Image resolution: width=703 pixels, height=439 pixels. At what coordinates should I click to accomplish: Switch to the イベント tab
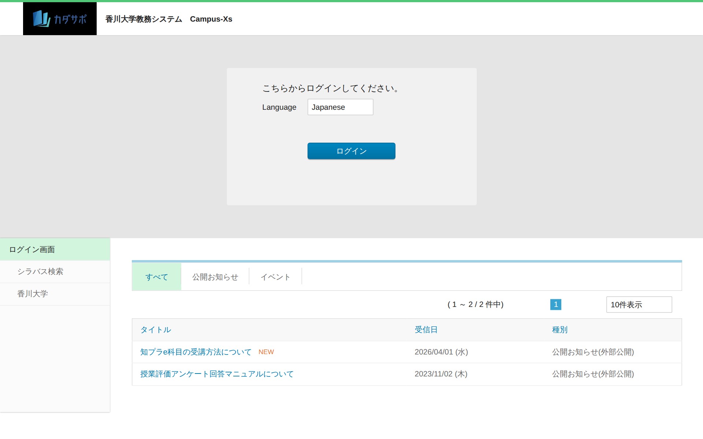point(275,277)
